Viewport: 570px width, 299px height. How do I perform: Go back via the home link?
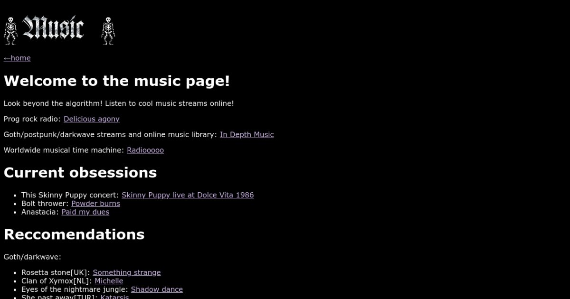pos(17,58)
